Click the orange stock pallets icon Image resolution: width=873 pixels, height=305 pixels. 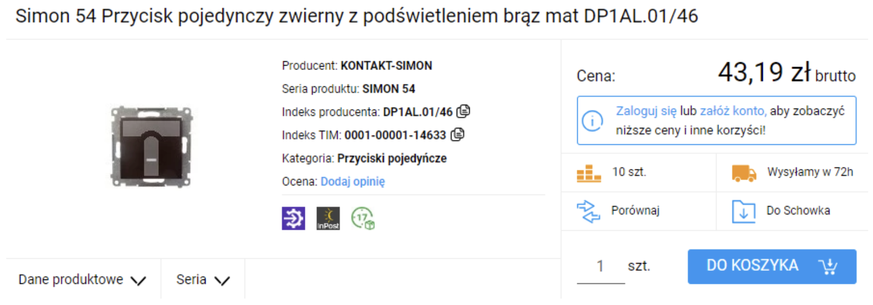588,173
